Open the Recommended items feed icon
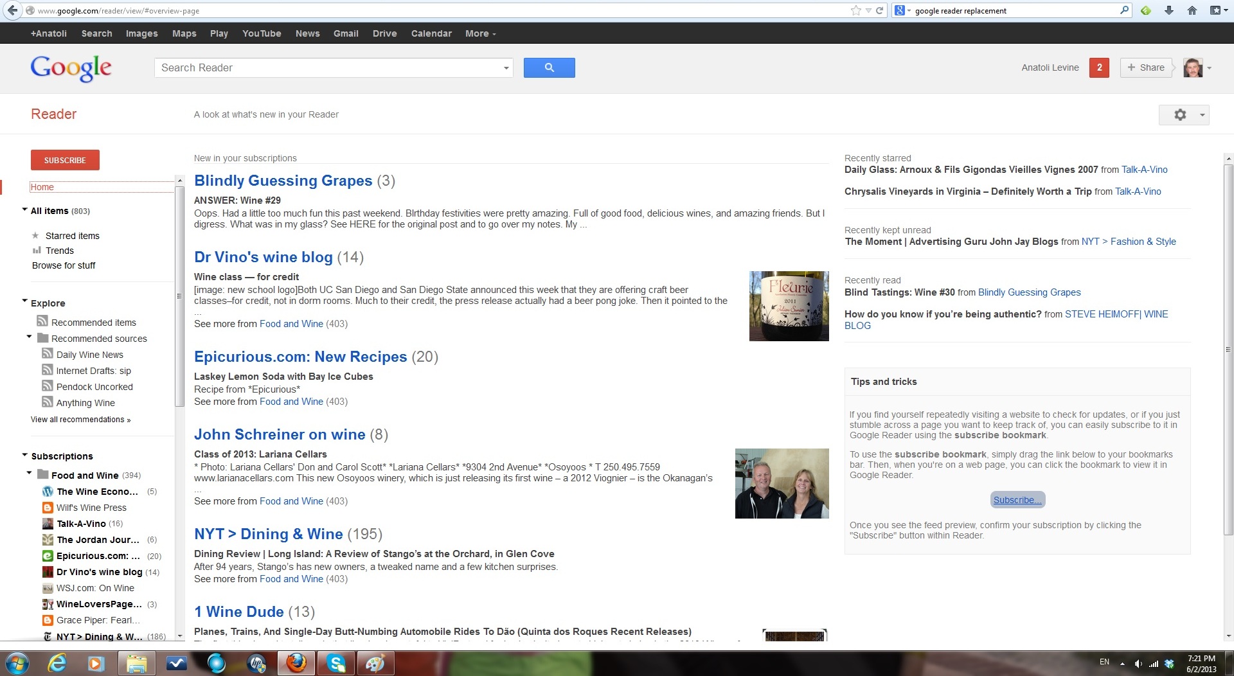Screen dimensions: 1234x676 pyautogui.click(x=42, y=321)
